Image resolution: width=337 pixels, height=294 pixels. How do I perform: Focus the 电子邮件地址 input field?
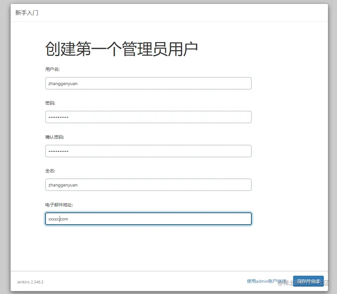pos(148,219)
